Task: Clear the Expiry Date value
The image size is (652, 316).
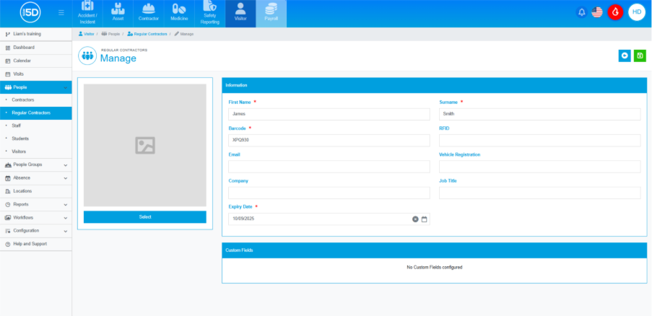Action: point(415,219)
